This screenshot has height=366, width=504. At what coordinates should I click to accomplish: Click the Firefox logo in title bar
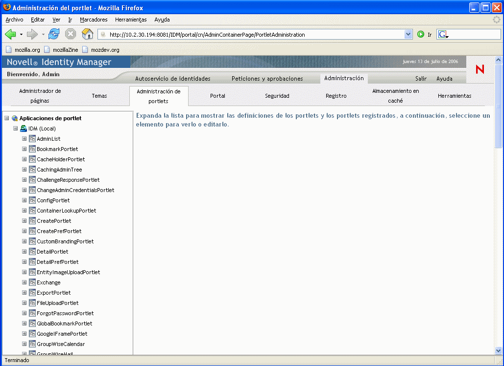[7, 7]
